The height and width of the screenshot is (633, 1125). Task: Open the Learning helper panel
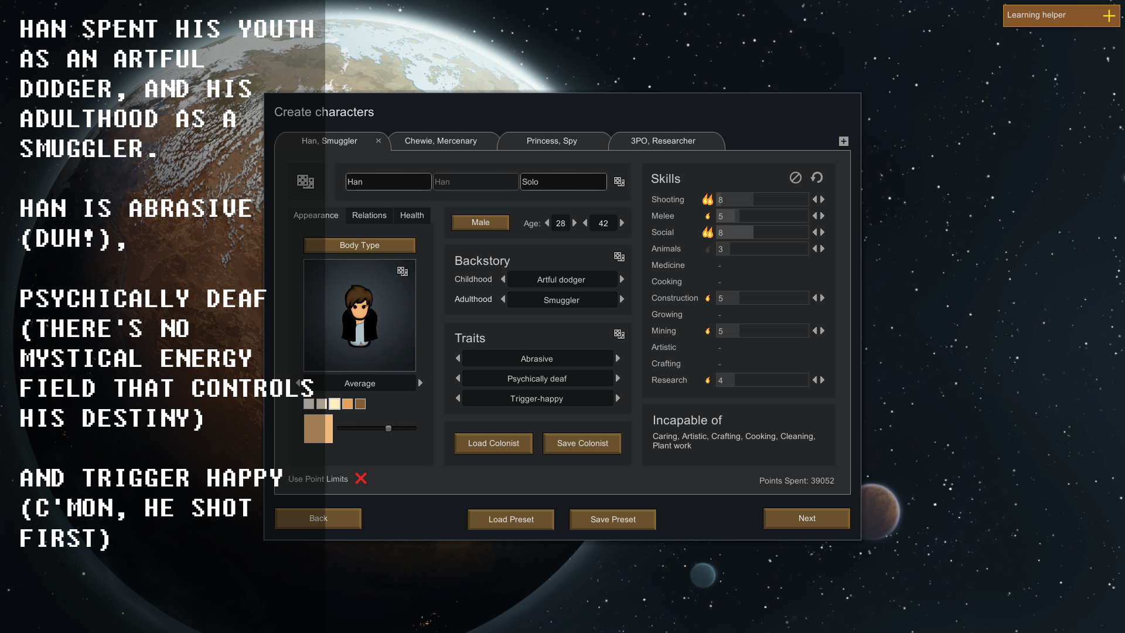tap(1061, 16)
